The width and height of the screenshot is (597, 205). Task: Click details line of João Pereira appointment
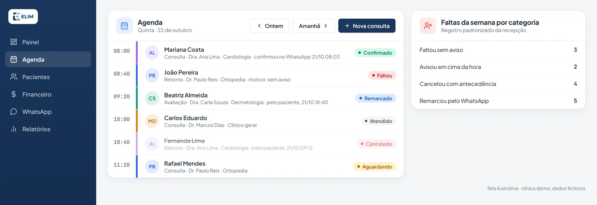(227, 79)
